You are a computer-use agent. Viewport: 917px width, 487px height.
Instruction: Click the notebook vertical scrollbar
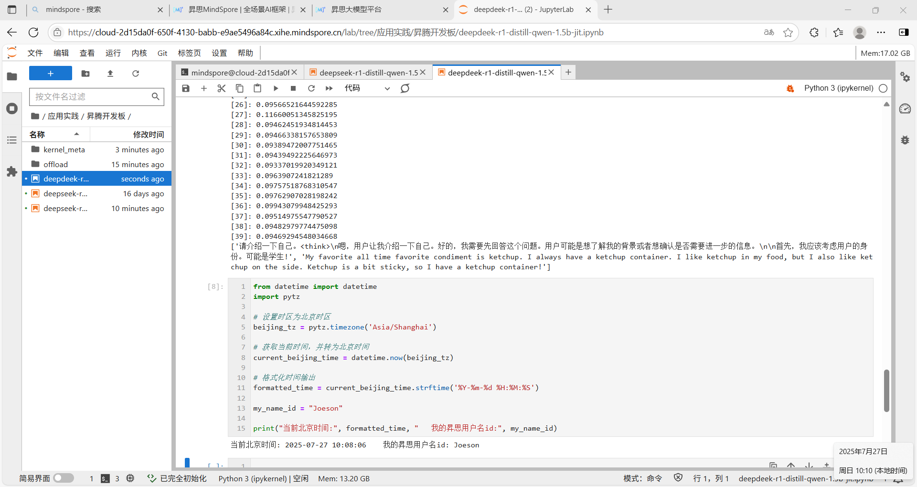[886, 390]
